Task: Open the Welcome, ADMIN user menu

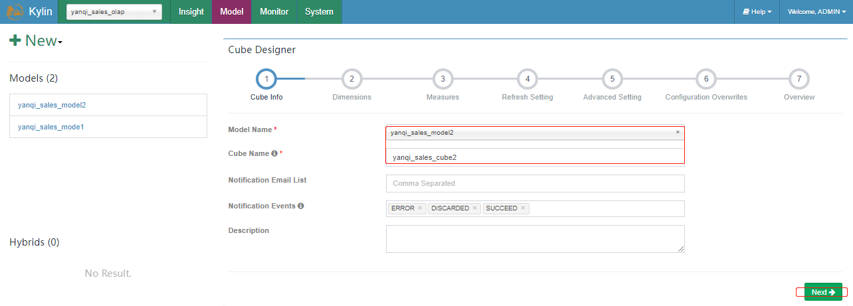Action: coord(817,12)
